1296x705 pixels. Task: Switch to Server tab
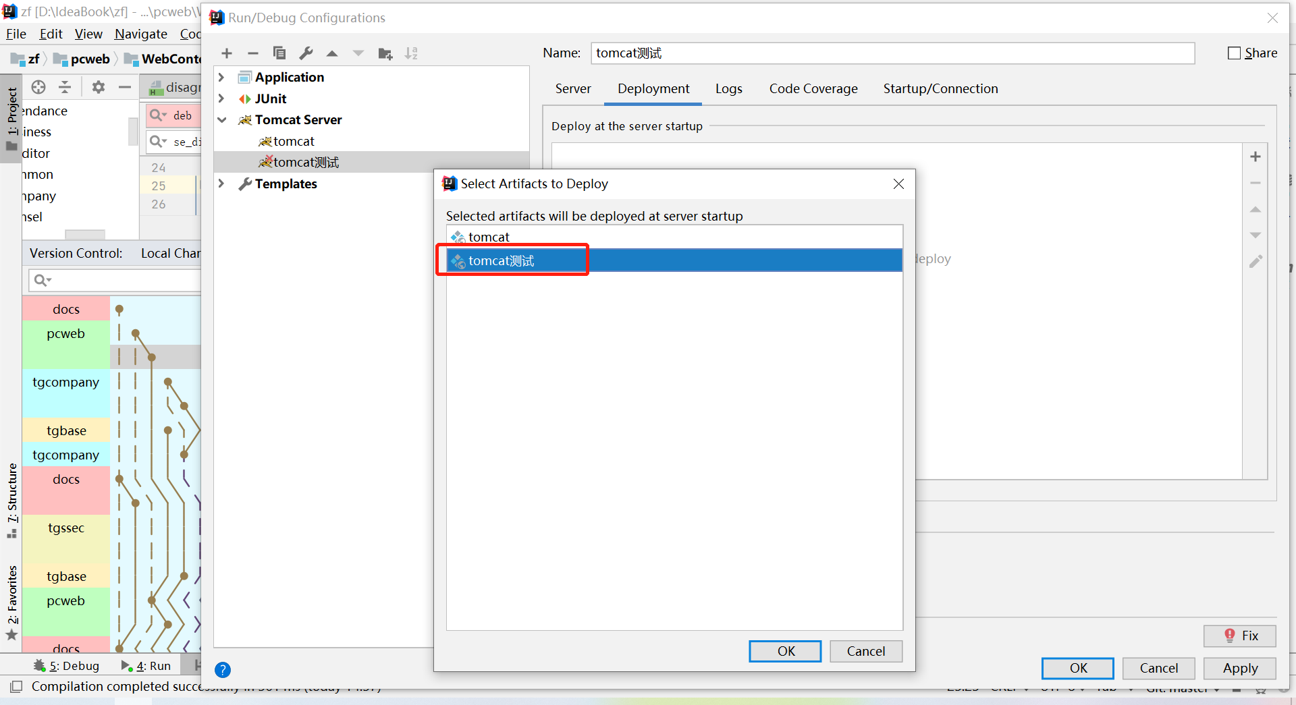pos(573,88)
